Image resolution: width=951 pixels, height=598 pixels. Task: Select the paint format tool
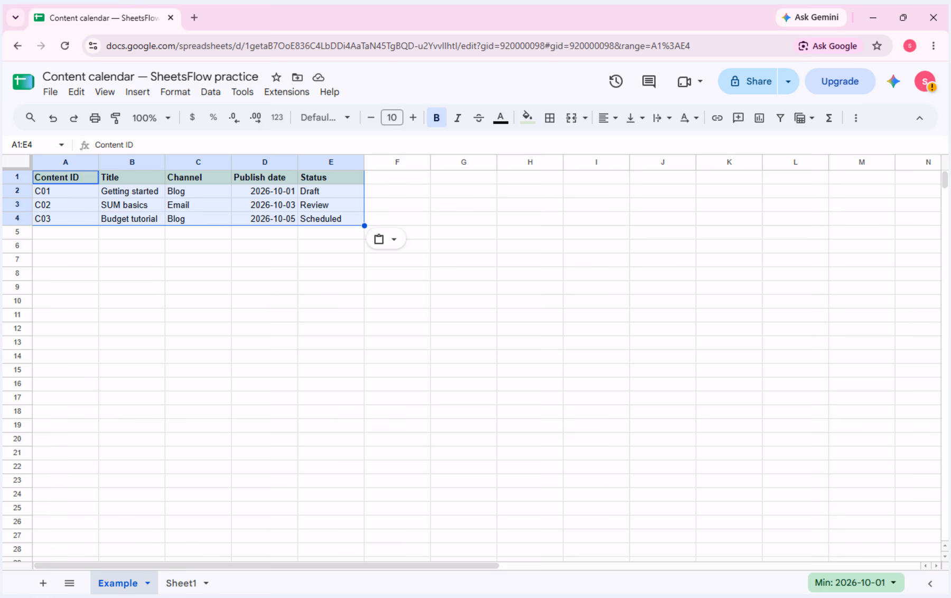115,118
